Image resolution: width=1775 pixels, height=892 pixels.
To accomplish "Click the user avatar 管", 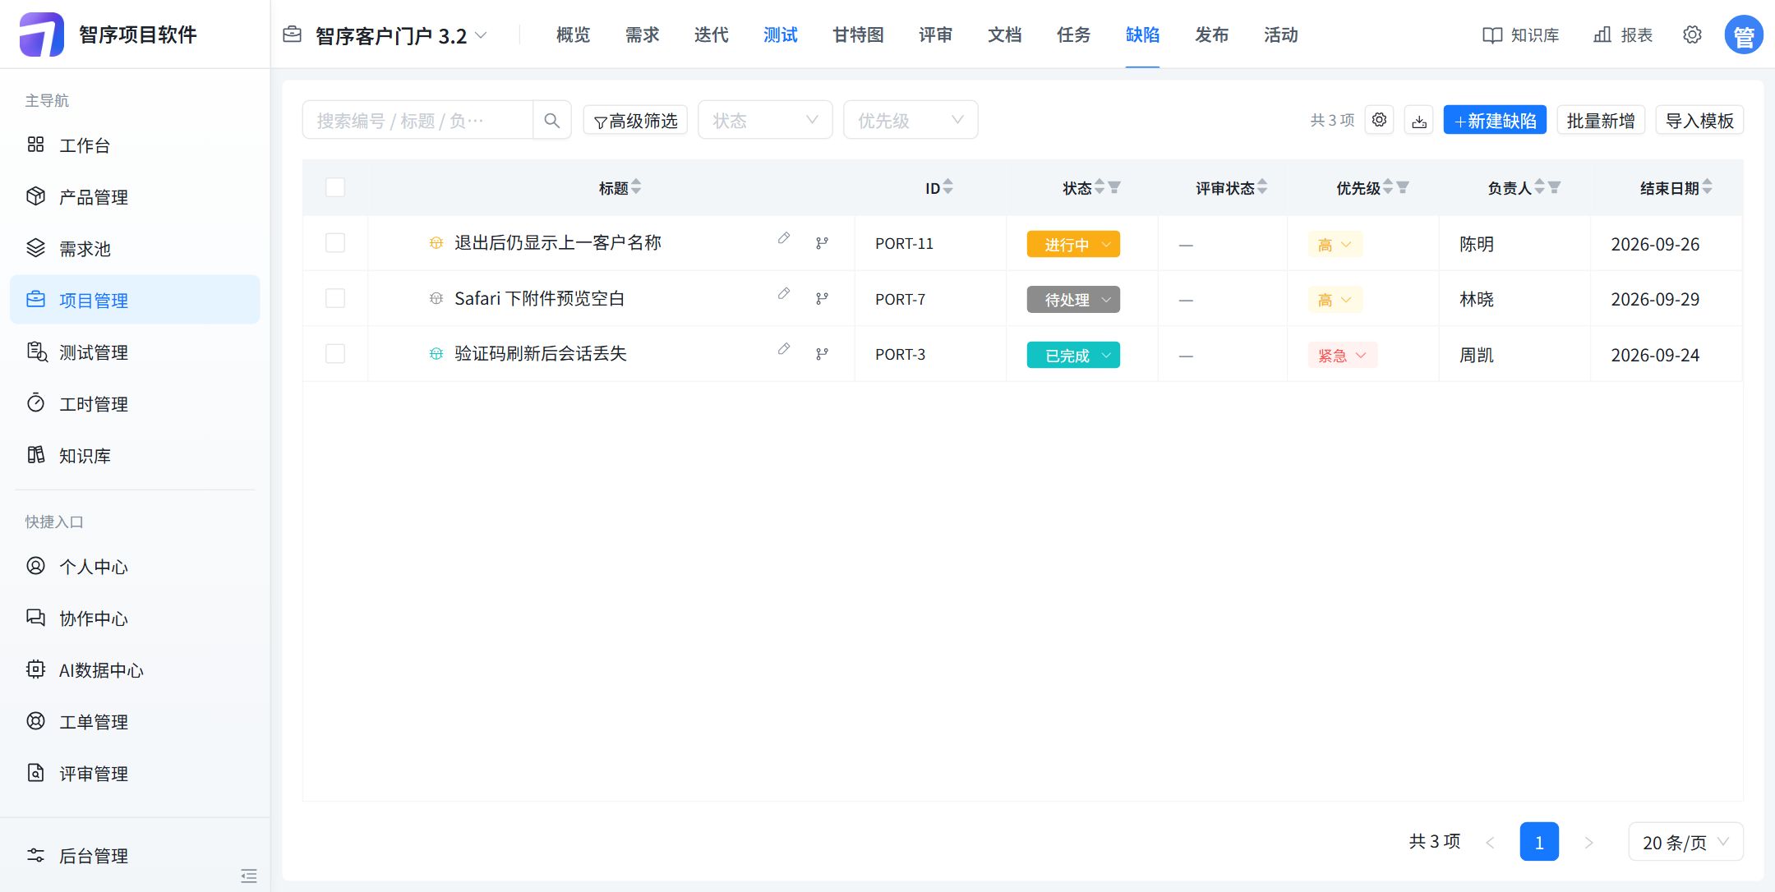I will pyautogui.click(x=1744, y=35).
